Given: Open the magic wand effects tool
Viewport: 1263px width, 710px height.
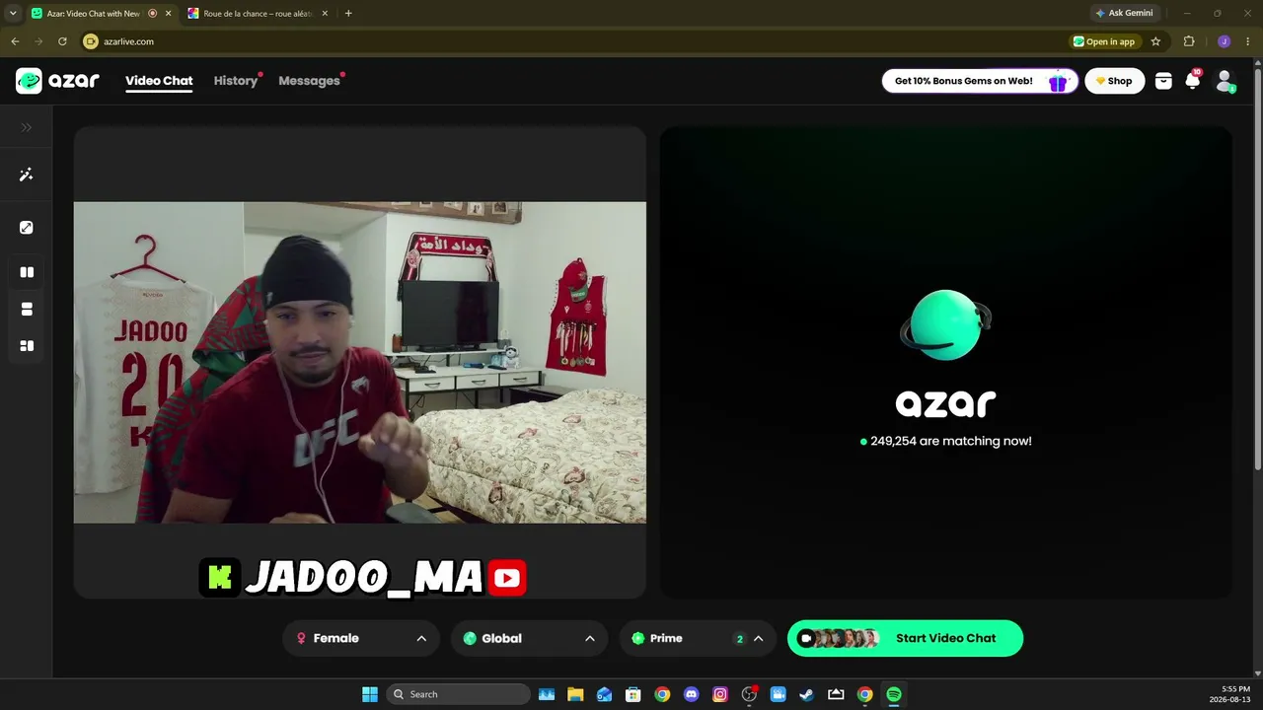Looking at the screenshot, I should pyautogui.click(x=27, y=175).
